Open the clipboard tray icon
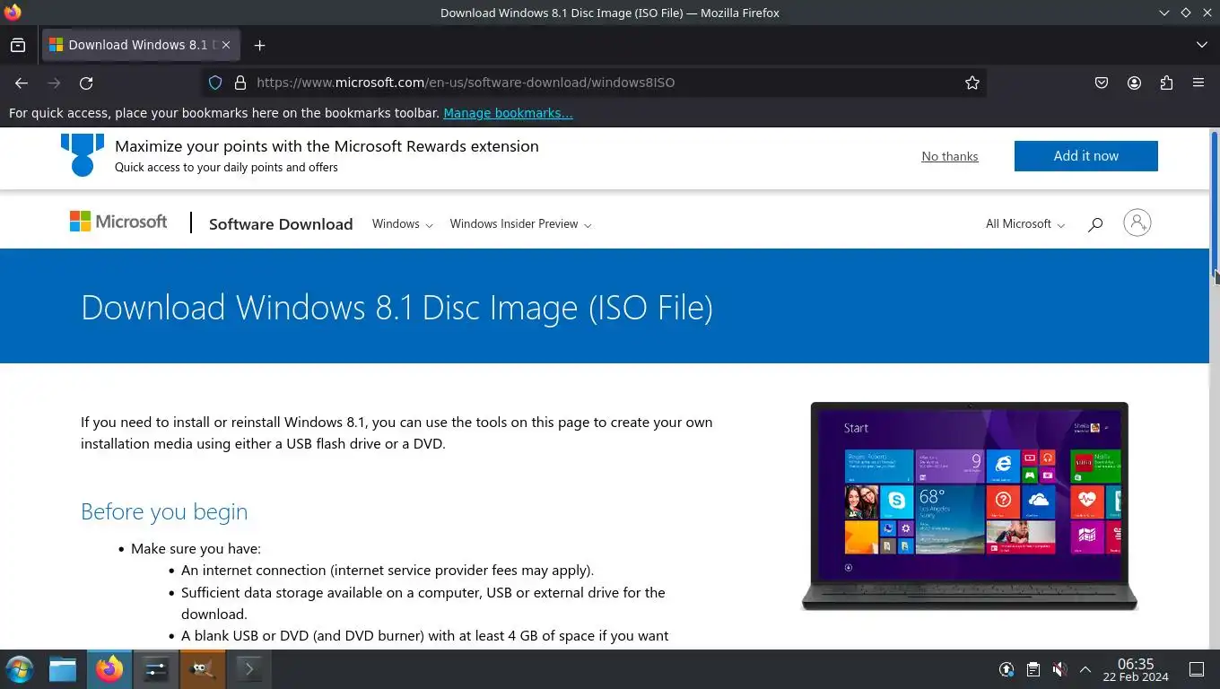Viewport: 1220px width, 689px height. pyautogui.click(x=1033, y=669)
